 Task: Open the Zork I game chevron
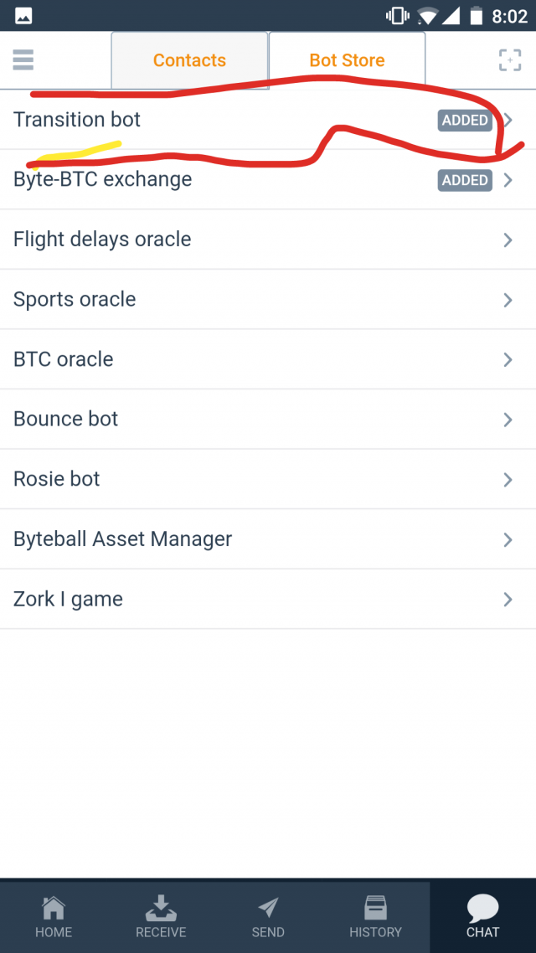508,600
